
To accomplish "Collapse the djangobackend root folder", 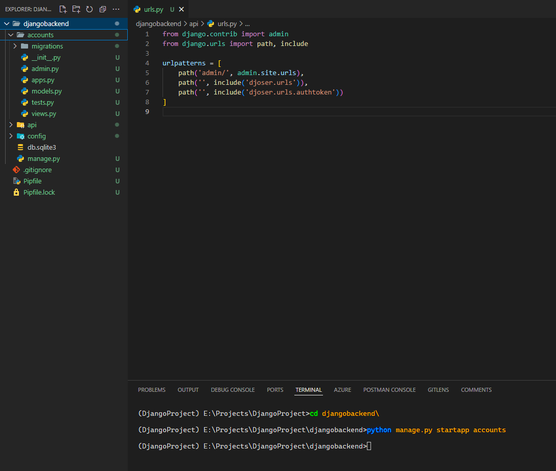I will click(46, 23).
